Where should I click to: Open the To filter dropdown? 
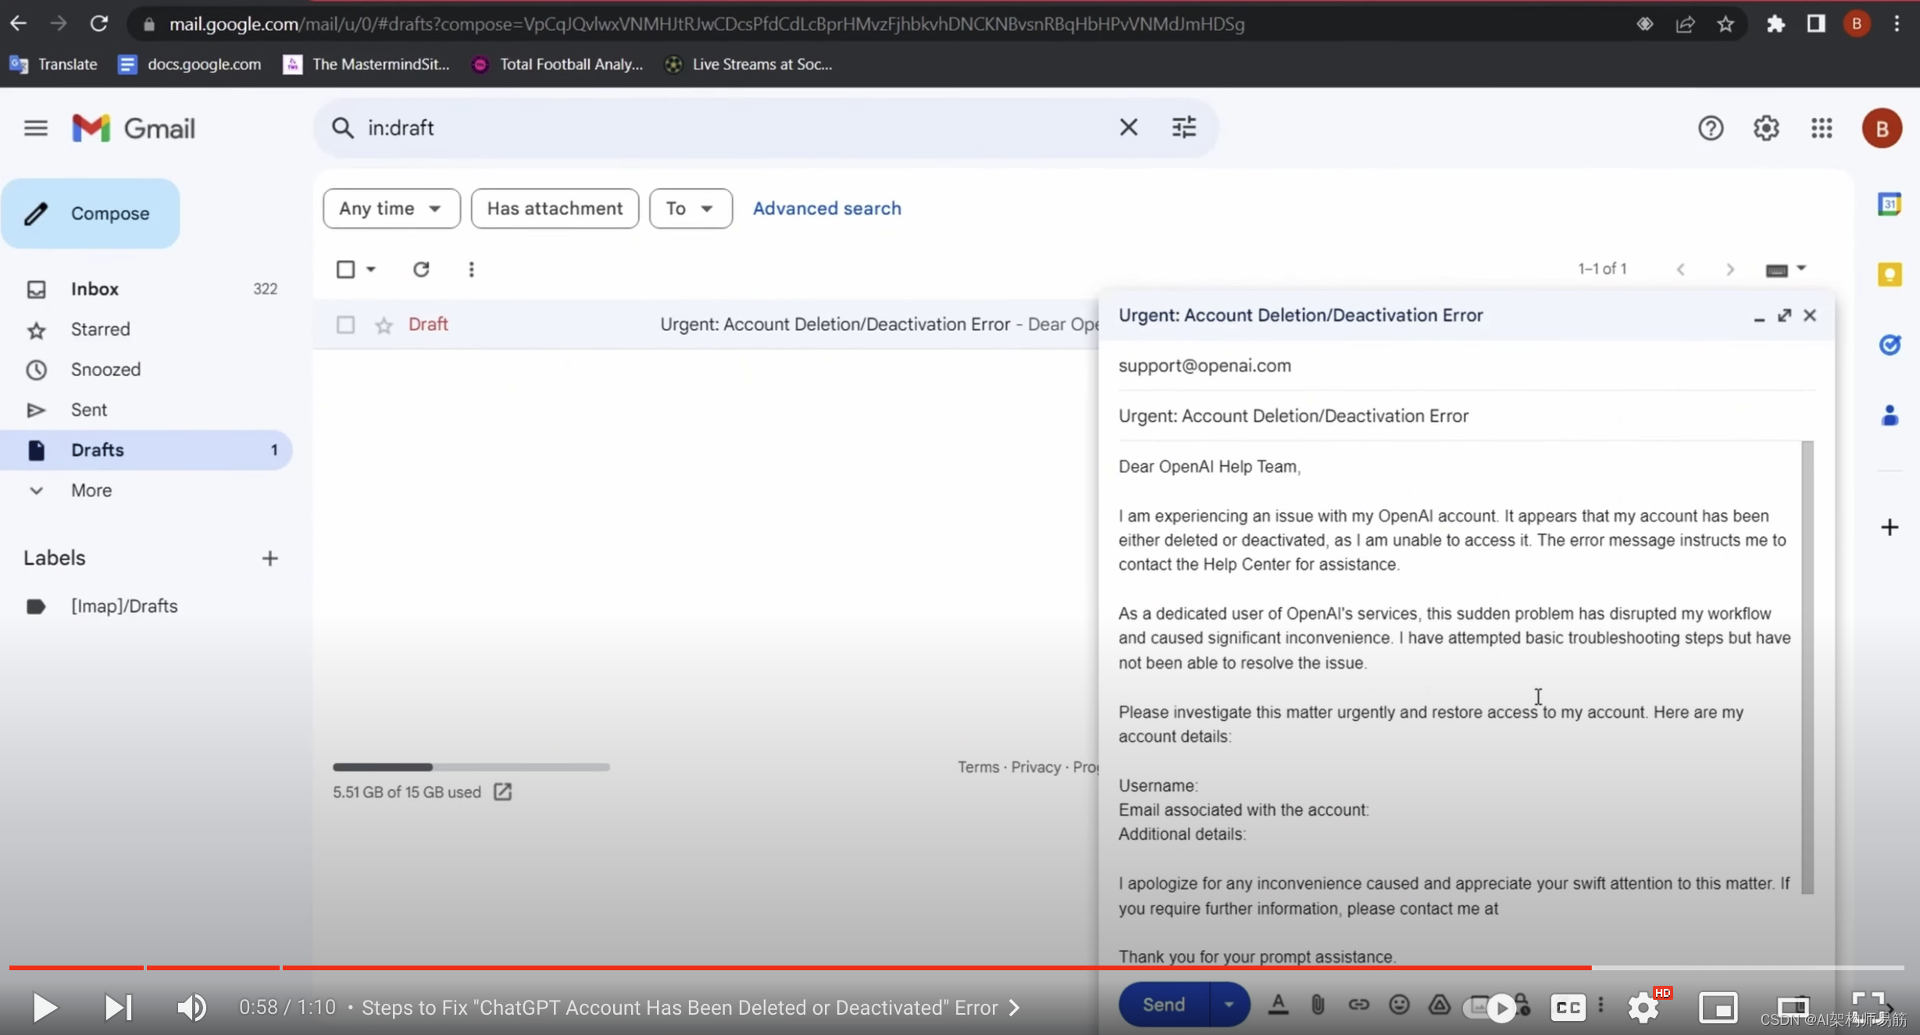click(691, 208)
